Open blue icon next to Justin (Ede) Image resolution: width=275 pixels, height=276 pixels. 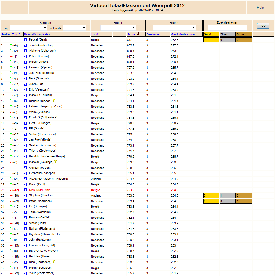25,84
